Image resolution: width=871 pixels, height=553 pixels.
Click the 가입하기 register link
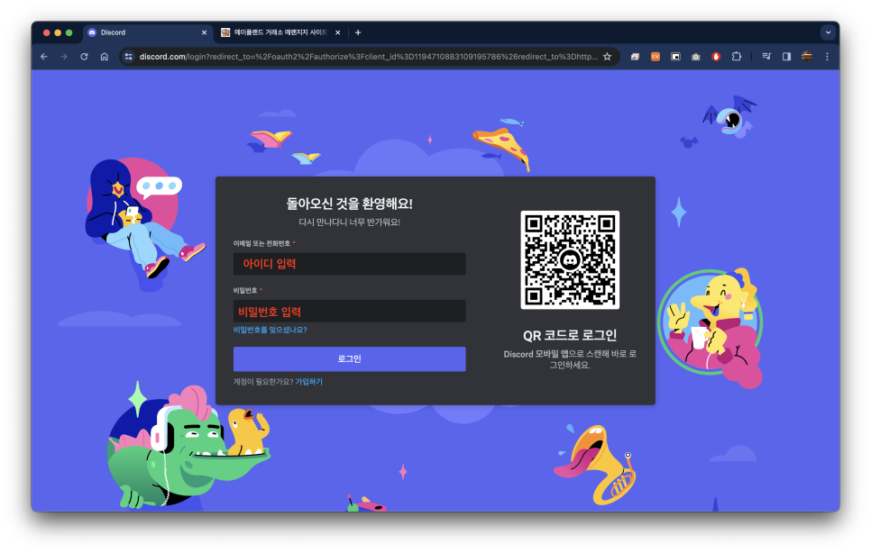pyautogui.click(x=309, y=382)
